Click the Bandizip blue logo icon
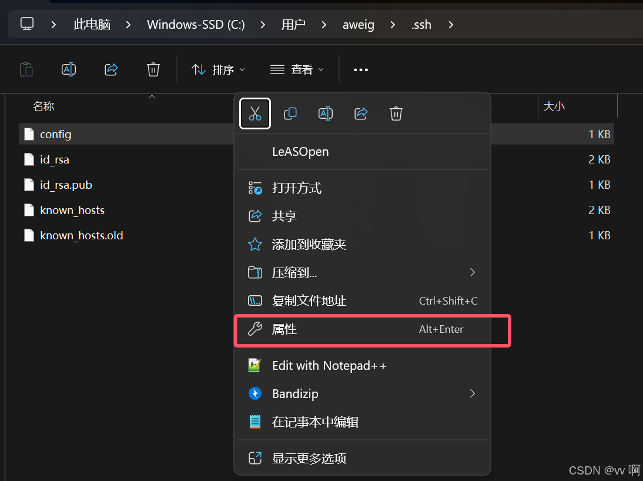This screenshot has height=481, width=643. pos(255,393)
